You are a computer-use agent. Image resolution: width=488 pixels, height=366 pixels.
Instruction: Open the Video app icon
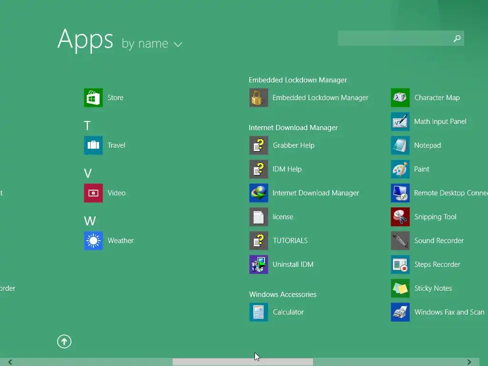(x=93, y=193)
